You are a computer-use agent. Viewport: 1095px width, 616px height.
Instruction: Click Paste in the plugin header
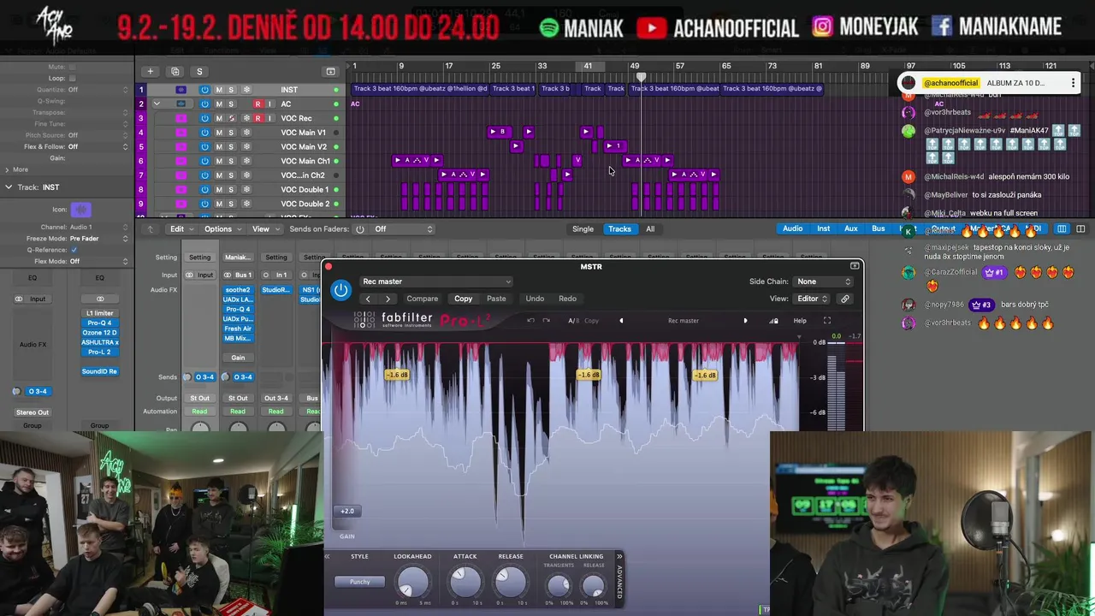point(496,299)
